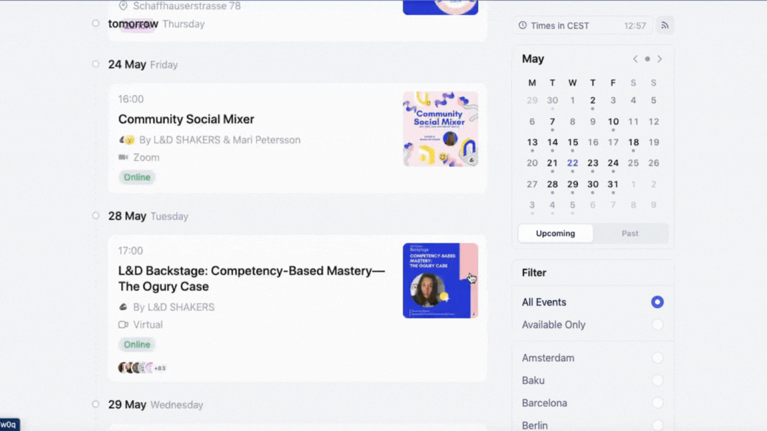
Task: Click the 24 May timeline marker
Action: (x=96, y=64)
